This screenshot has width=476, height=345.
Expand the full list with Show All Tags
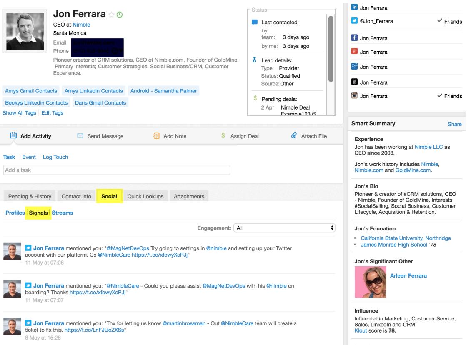(19, 113)
